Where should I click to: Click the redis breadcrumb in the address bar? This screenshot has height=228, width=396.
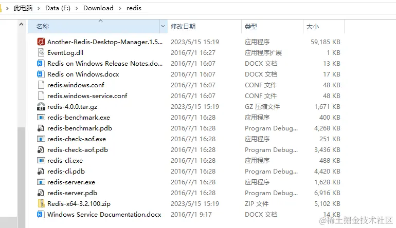click(134, 8)
